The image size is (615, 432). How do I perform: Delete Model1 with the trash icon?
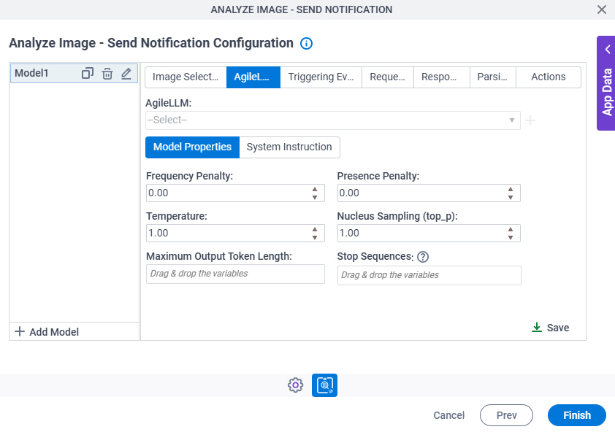(107, 73)
